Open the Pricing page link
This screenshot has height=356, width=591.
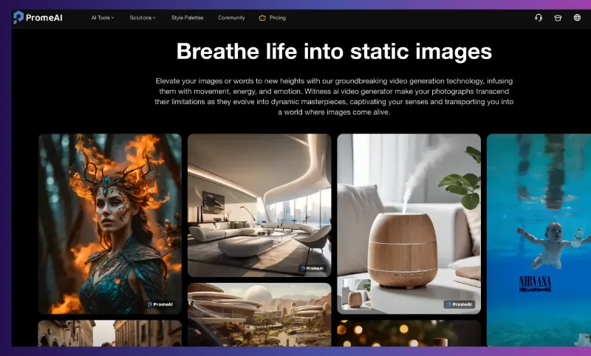click(x=277, y=18)
